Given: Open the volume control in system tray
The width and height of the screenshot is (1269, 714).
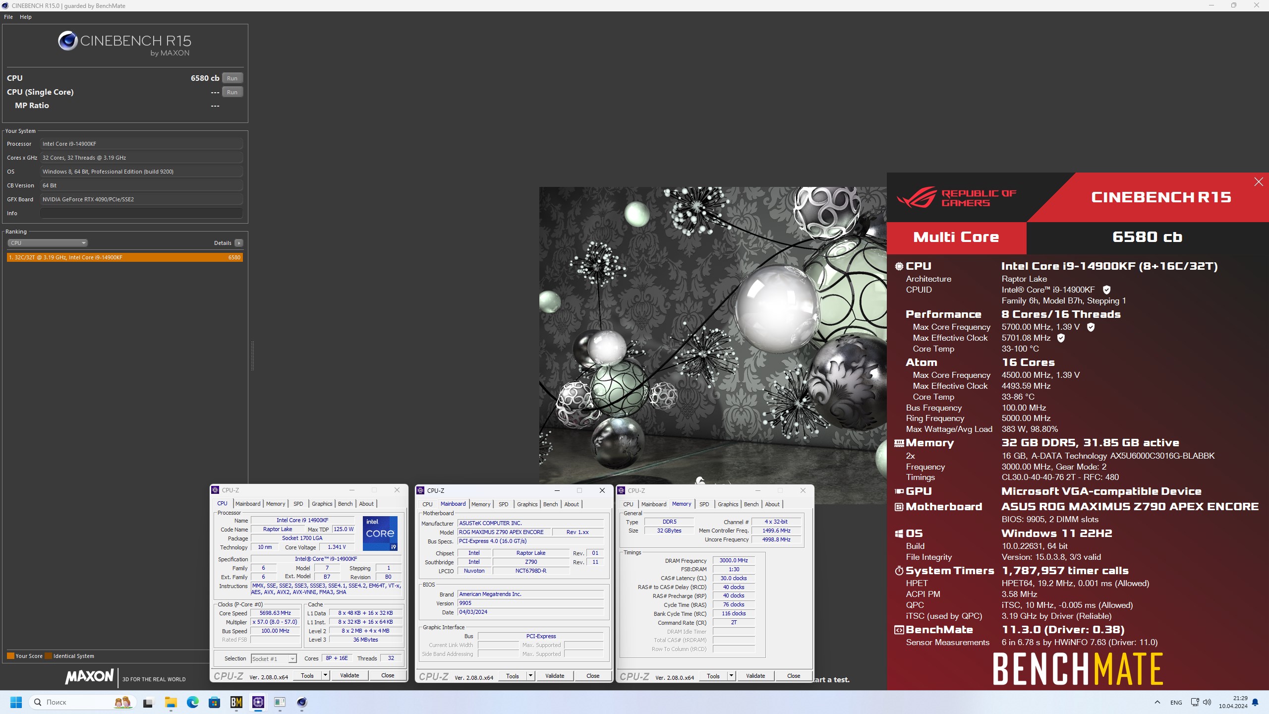Looking at the screenshot, I should tap(1207, 702).
